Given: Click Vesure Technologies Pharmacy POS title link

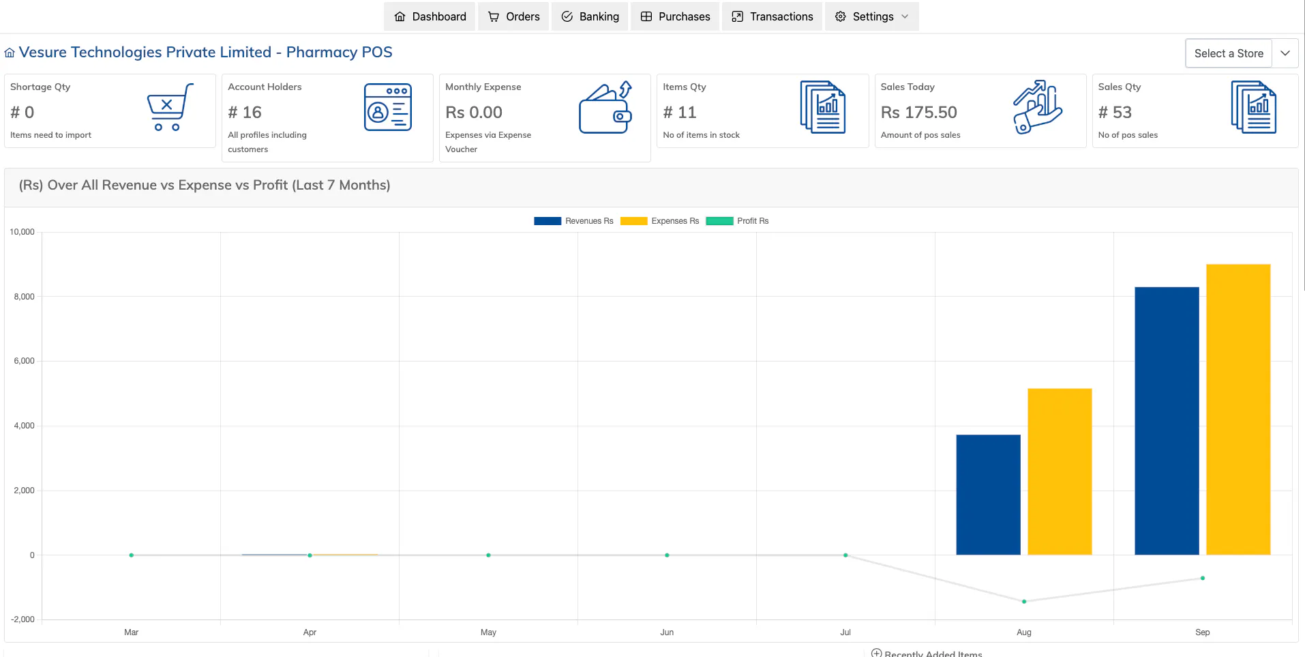Looking at the screenshot, I should 205,53.
